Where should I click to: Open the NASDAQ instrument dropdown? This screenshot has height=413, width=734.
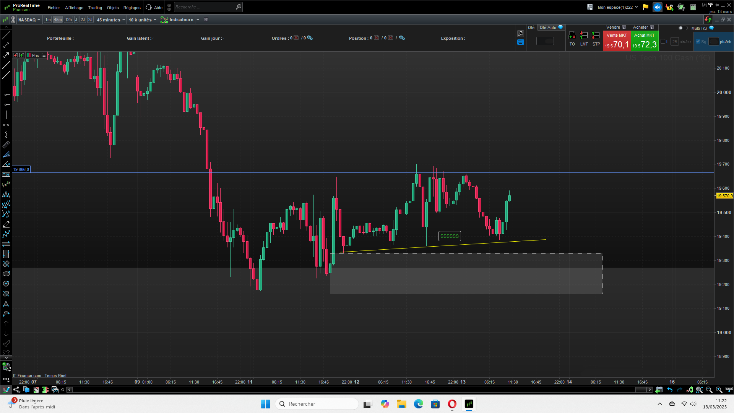[29, 20]
